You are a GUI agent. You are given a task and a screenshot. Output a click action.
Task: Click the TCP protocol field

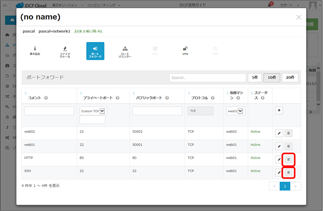[x=200, y=111]
